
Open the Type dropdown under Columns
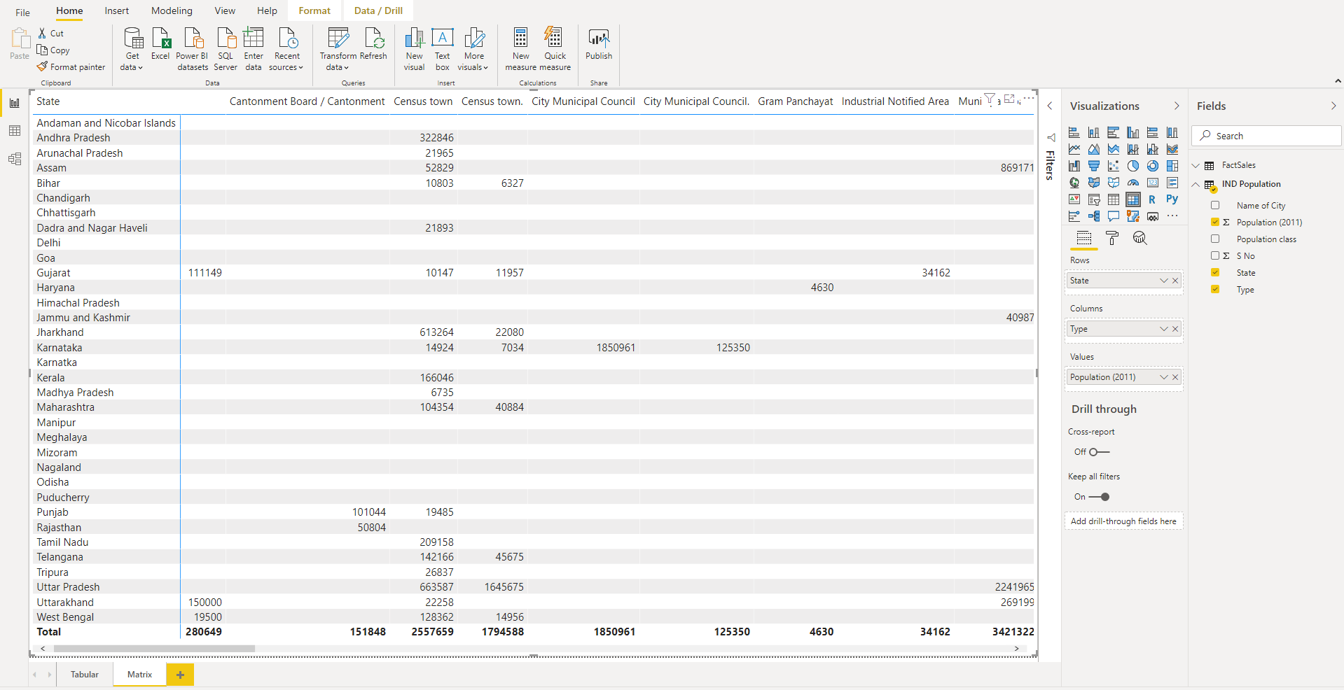coord(1163,328)
